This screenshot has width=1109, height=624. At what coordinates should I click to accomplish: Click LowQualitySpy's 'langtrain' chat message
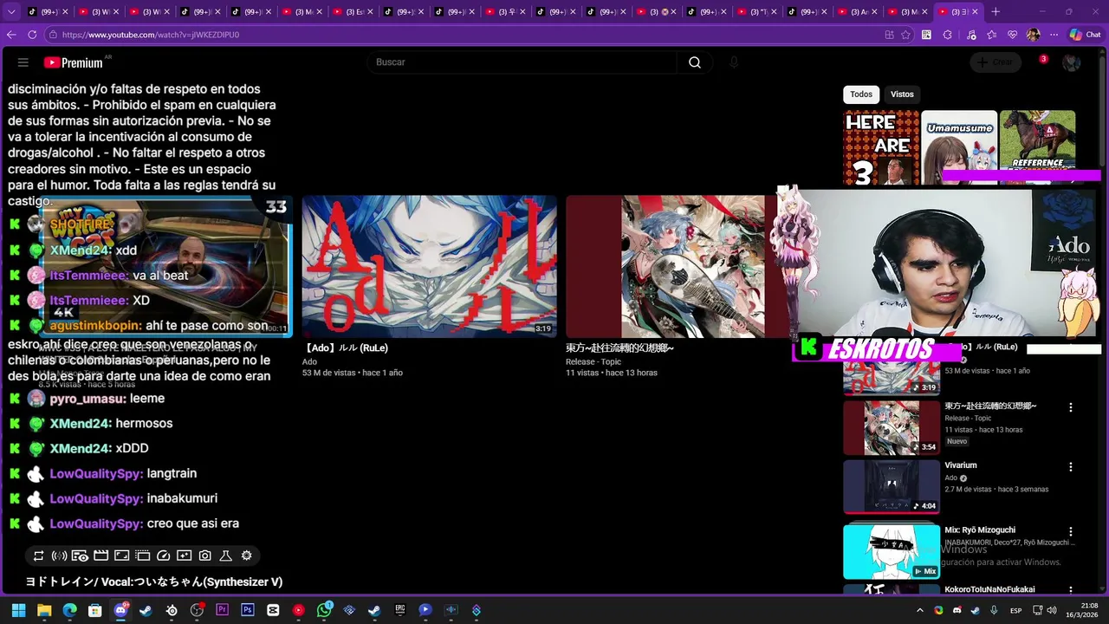tap(172, 473)
